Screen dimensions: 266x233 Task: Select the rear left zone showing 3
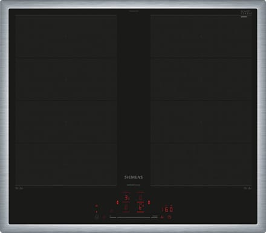(126, 197)
